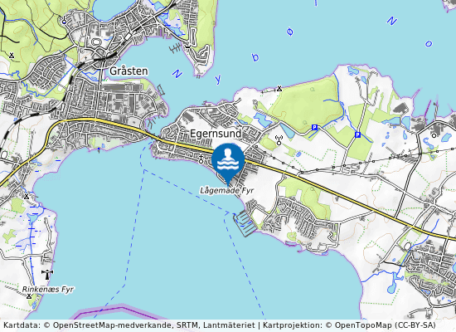This screenshot has height=332, width=456.
Task: Click the parking icon on the road east
Action: point(357,134)
